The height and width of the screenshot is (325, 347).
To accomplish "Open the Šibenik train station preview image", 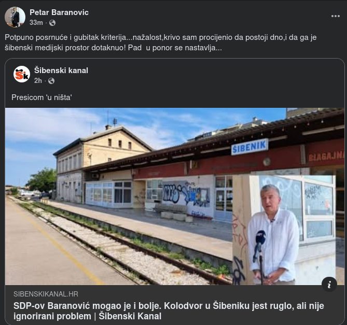I will point(175,196).
